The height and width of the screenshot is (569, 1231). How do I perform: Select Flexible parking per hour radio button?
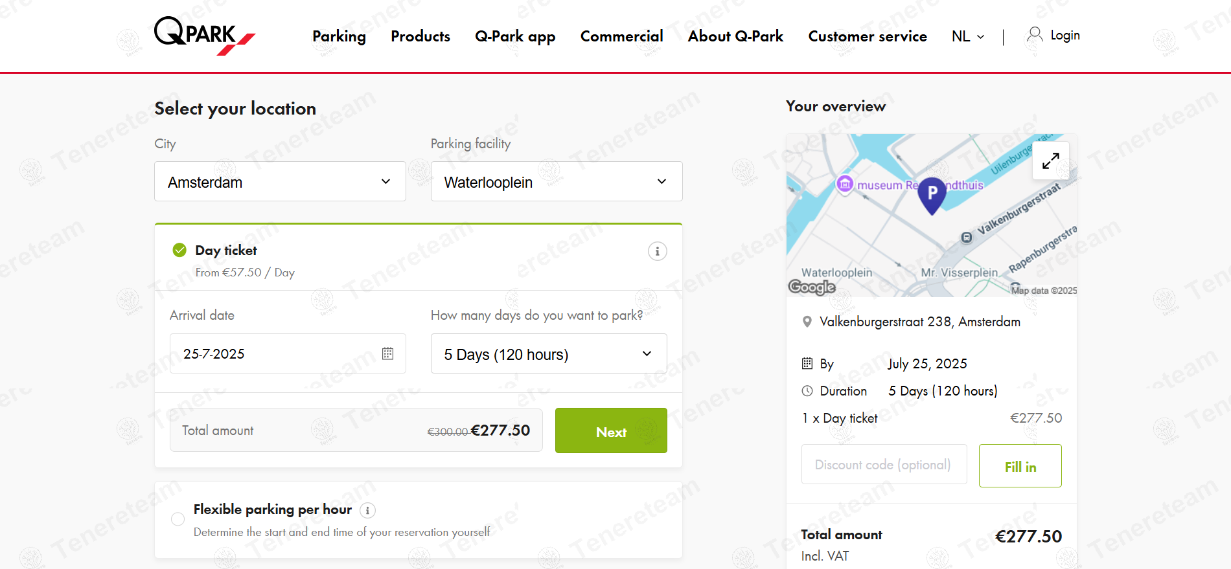click(178, 519)
